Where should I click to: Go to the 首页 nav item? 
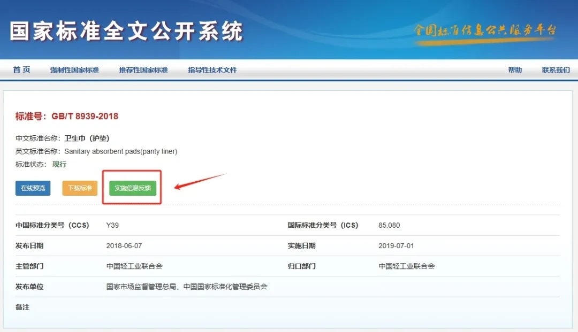point(22,70)
